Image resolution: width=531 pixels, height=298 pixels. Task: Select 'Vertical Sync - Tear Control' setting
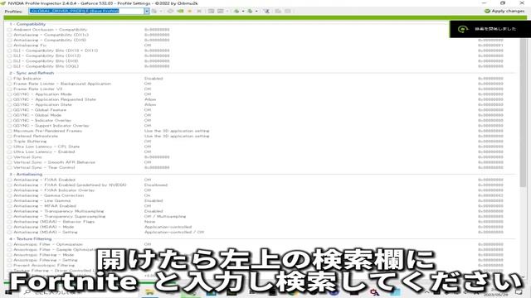click(x=44, y=167)
